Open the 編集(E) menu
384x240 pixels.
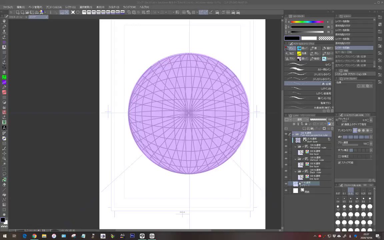tap(21, 7)
